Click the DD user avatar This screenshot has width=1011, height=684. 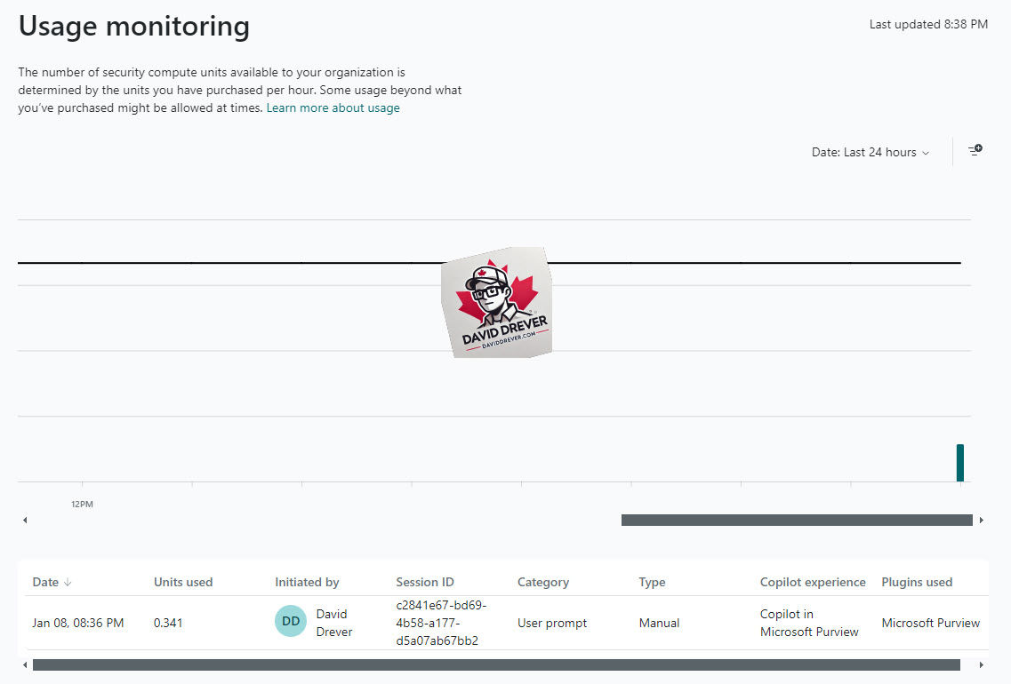pyautogui.click(x=291, y=622)
